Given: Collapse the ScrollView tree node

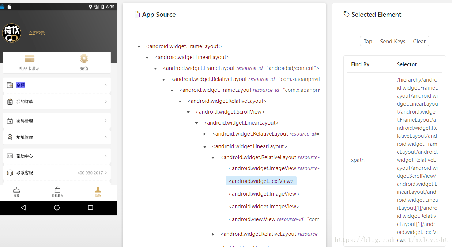Looking at the screenshot, I should [x=188, y=112].
